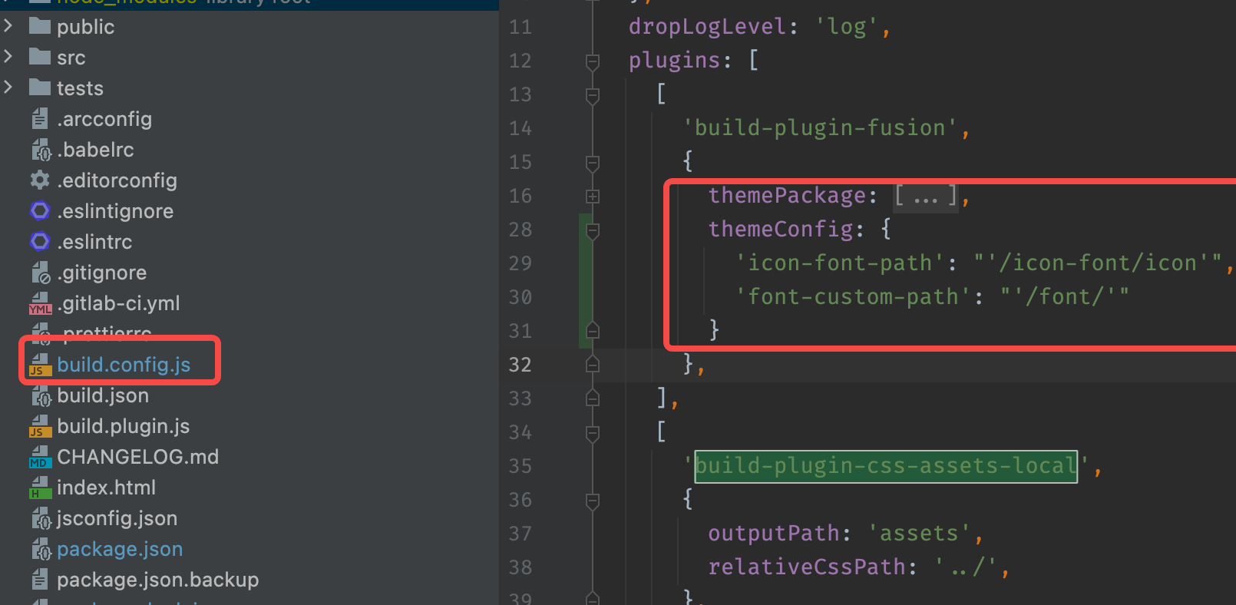
Task: Click the themeConfig property name
Action: pos(780,230)
